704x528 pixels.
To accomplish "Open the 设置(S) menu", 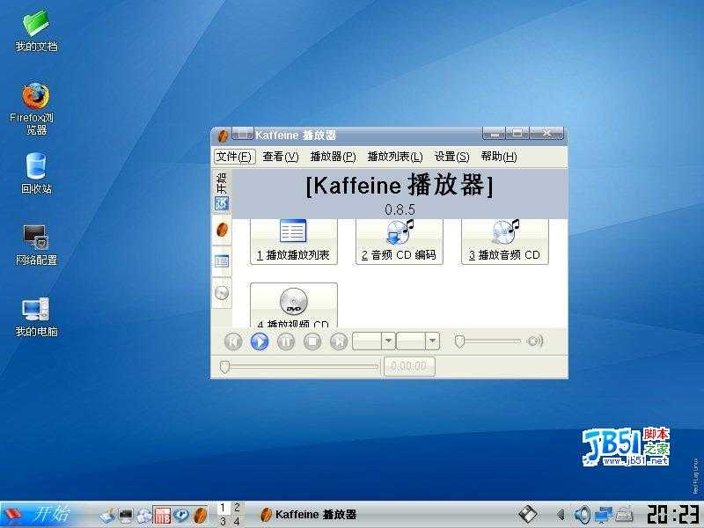I will tap(451, 157).
